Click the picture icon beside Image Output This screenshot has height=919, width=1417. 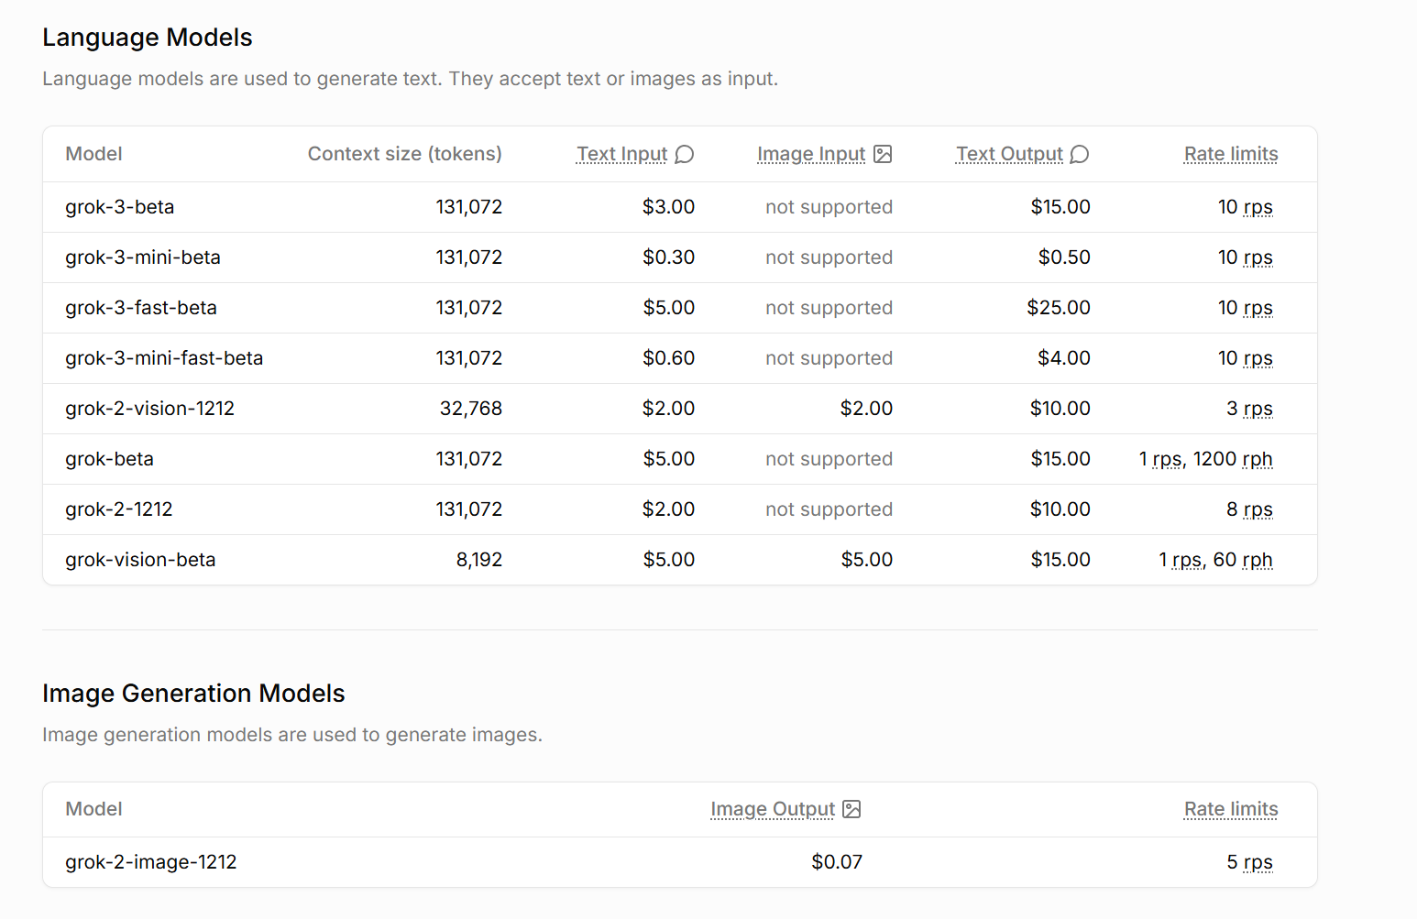tap(851, 809)
